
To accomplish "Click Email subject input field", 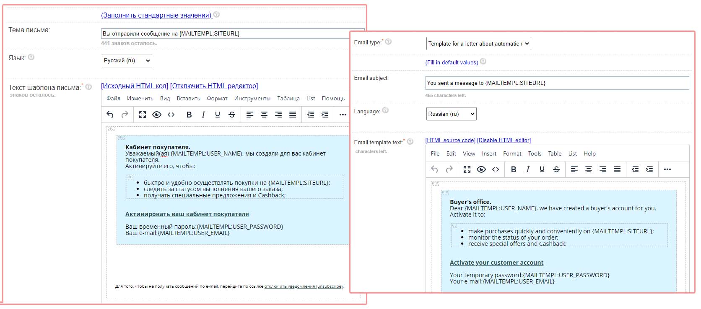I will [x=557, y=83].
